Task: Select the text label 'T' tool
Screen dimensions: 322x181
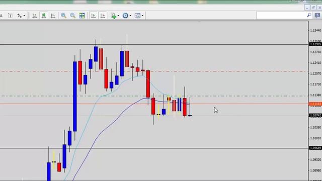Action: coord(10,16)
